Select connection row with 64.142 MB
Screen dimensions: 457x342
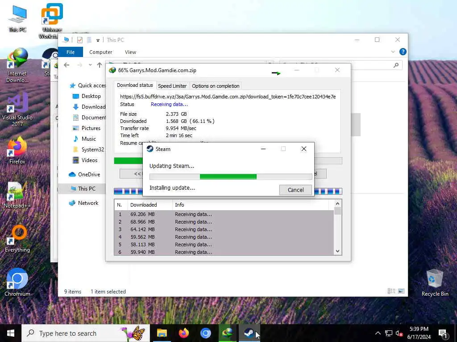pyautogui.click(x=224, y=229)
